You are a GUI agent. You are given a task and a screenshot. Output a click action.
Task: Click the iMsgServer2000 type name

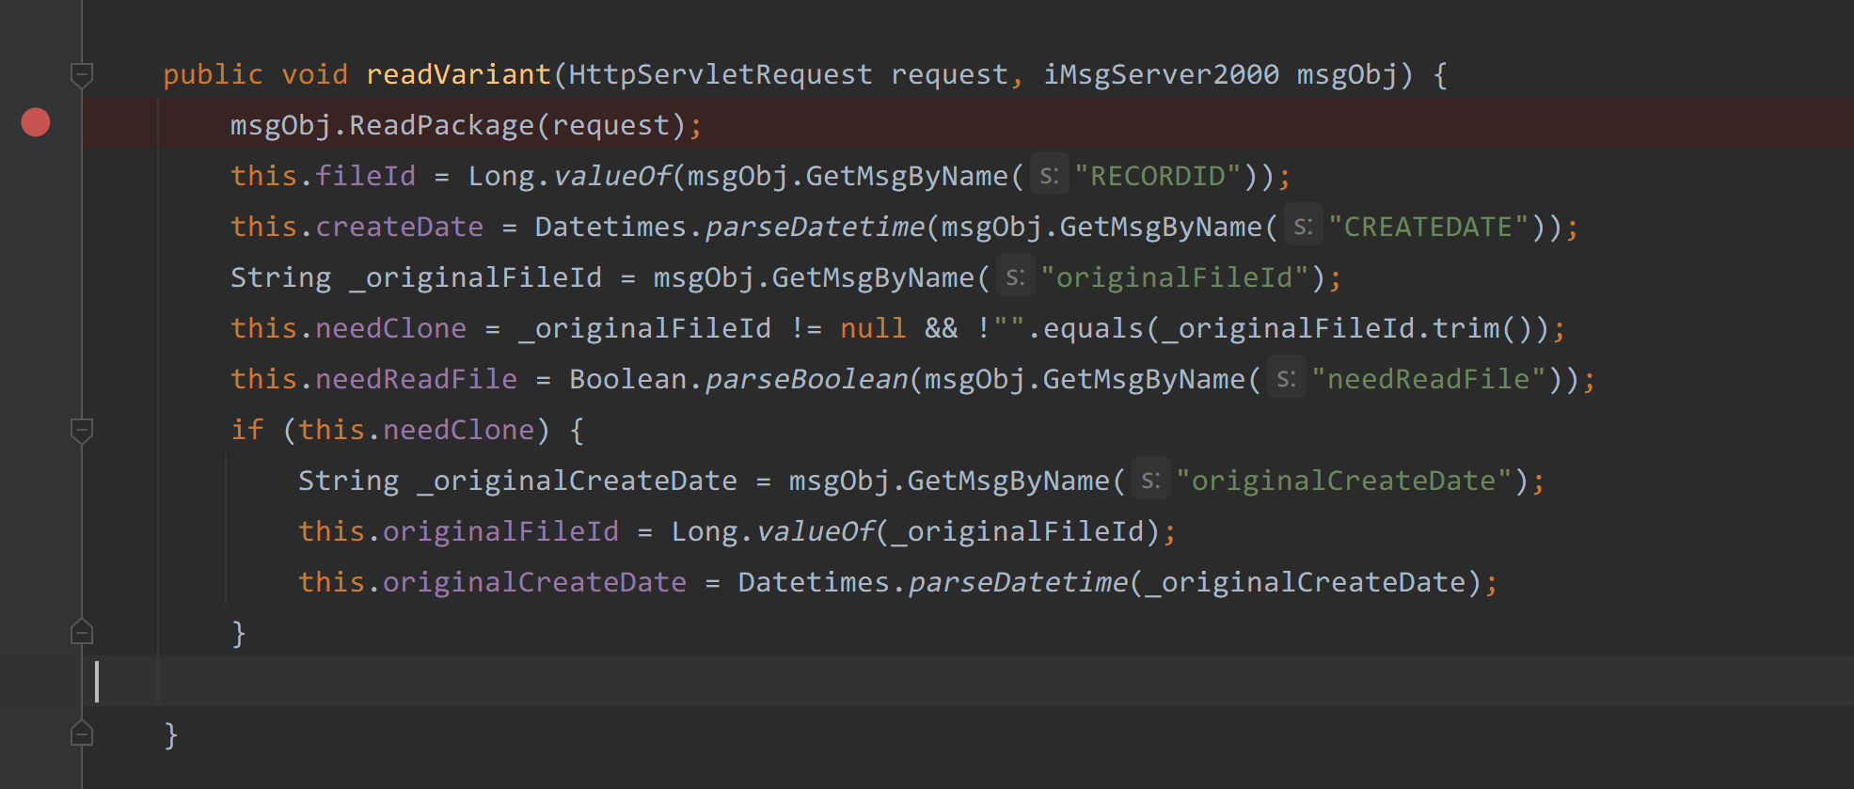[x=1161, y=74]
